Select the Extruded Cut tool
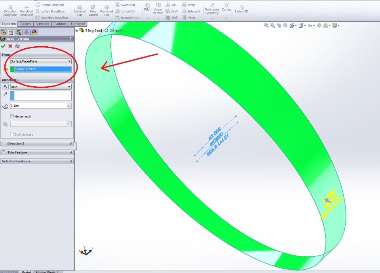This screenshot has height=273, width=380. 80,11
